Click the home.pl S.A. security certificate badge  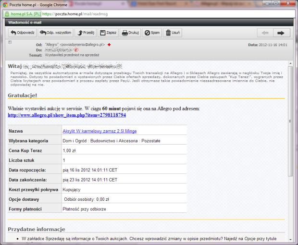[x=23, y=14]
